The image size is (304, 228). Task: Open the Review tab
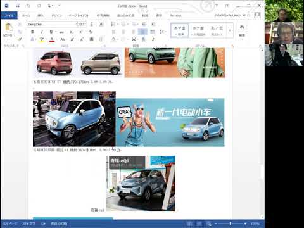145,15
